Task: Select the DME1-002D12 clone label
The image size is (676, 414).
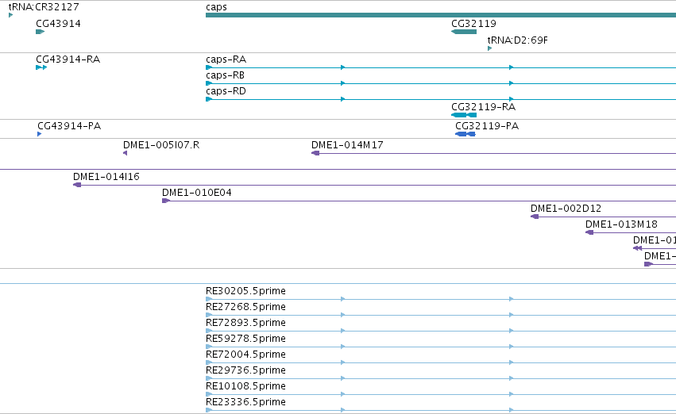Action: coord(566,209)
